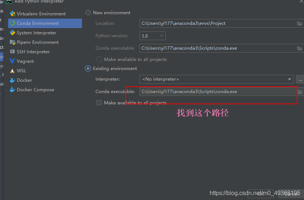Click the SSH Interpreter terminal icon
Image resolution: width=304 pixels, height=200 pixels.
pos(12,51)
